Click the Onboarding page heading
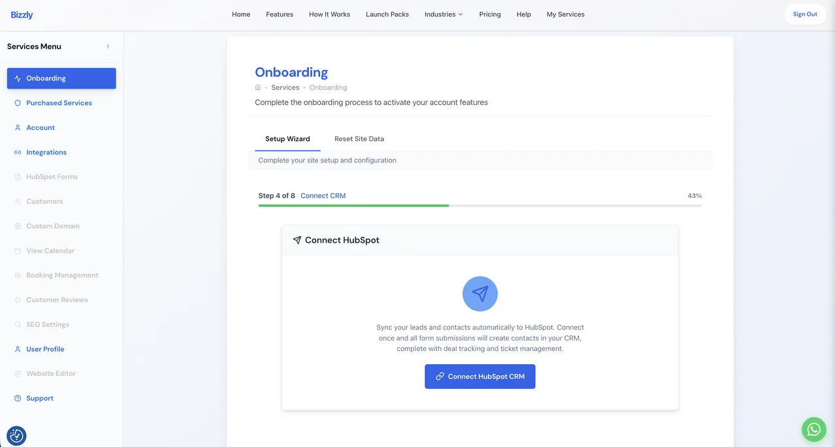This screenshot has height=447, width=836. point(291,72)
